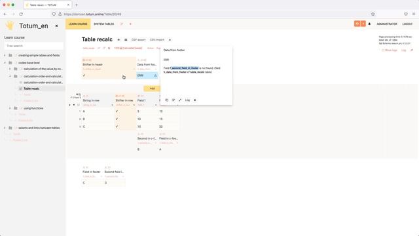Open the calculation-order-and-calculat... page item

coord(43,83)
